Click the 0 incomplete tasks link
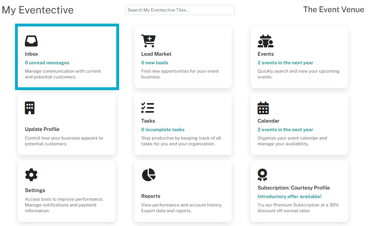Screen dimensions: 368x226 pyautogui.click(x=163, y=130)
